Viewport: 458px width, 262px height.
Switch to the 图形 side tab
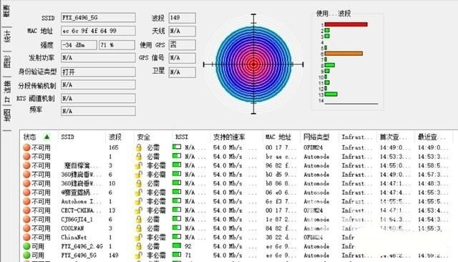(7, 62)
